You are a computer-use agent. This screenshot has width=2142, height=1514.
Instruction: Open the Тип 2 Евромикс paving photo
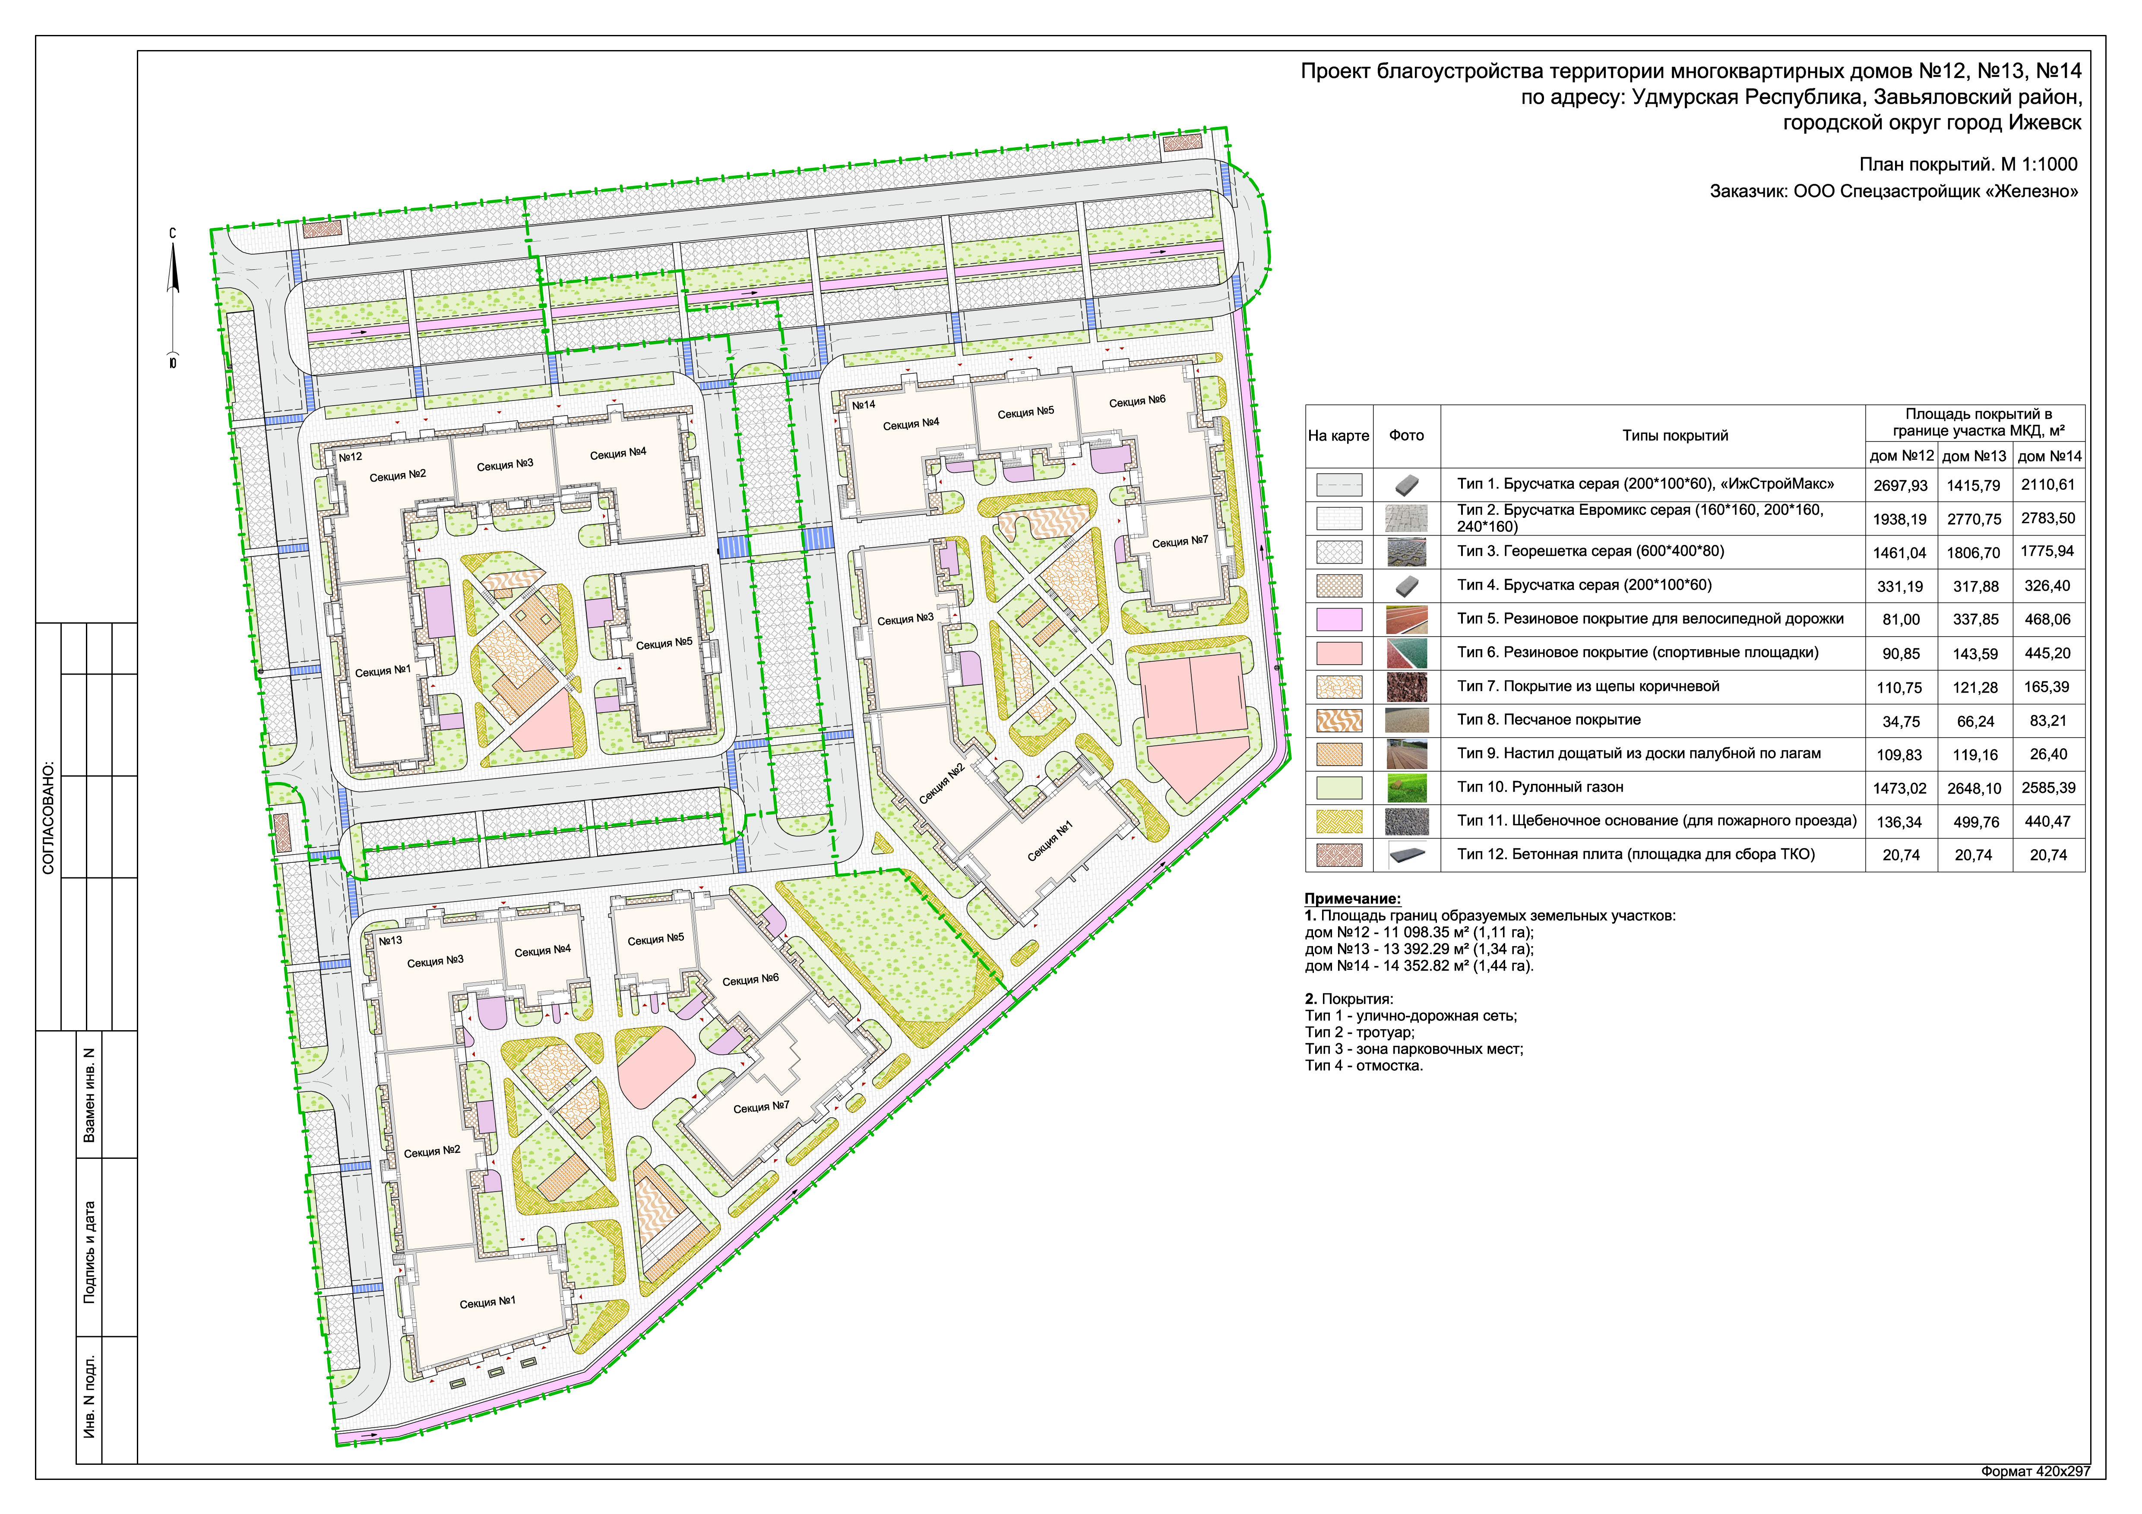point(1407,518)
